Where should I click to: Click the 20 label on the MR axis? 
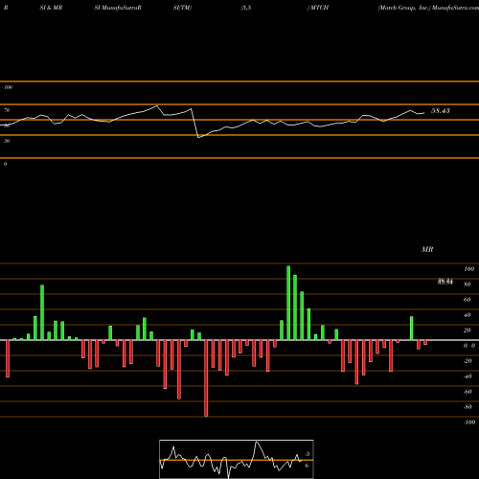[468, 331]
